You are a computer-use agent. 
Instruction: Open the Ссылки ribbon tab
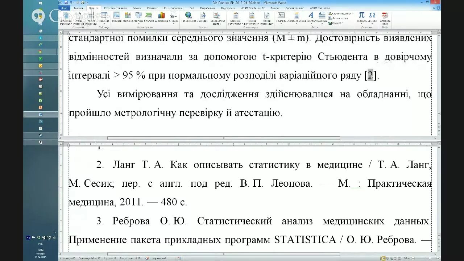pos(137,8)
